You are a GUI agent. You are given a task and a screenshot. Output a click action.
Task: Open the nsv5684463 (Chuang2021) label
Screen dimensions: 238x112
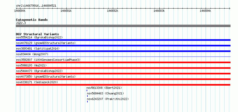(105, 93)
